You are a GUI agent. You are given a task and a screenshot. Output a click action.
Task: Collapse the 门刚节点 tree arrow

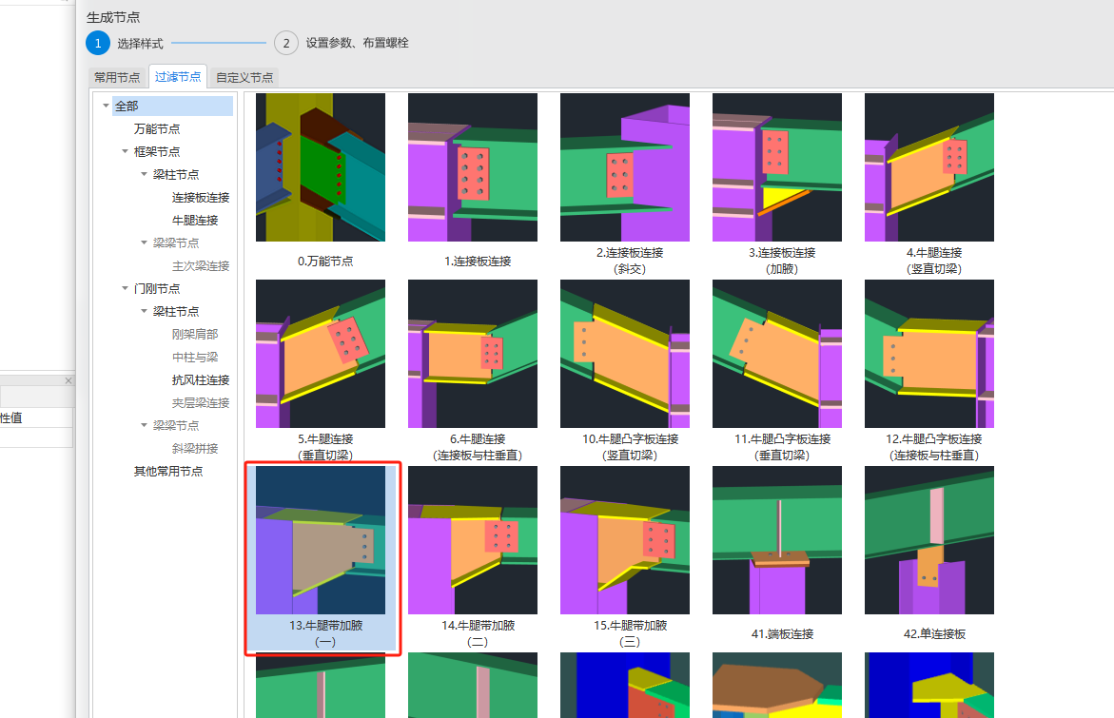[x=125, y=288]
